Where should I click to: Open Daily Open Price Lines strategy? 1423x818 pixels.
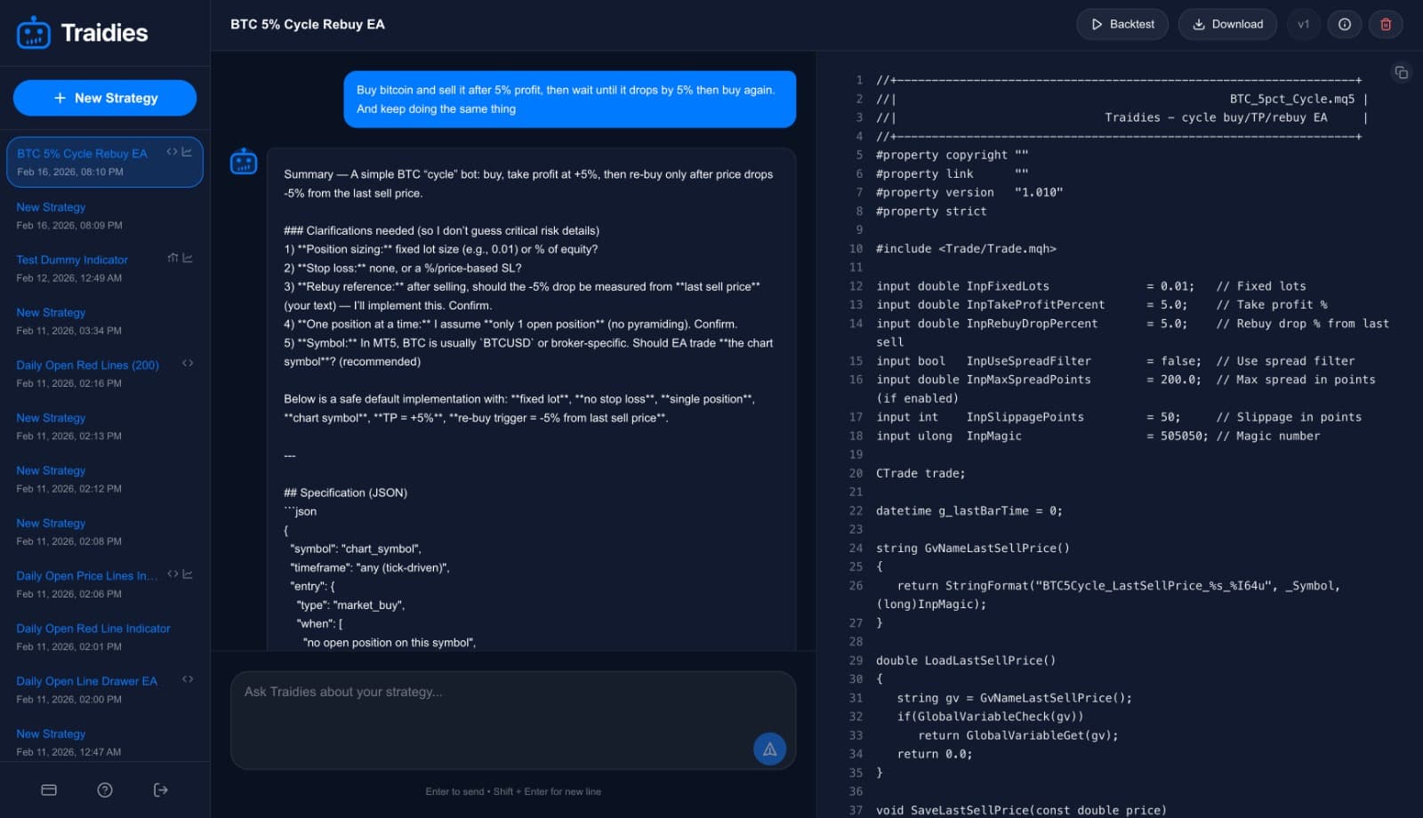(86, 576)
